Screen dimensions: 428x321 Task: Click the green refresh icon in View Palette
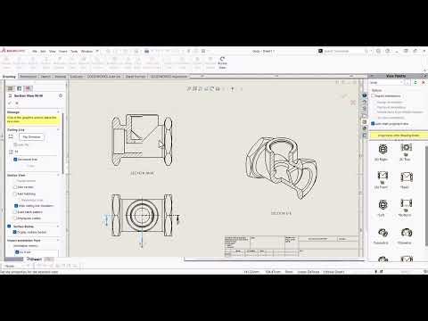pos(416,83)
